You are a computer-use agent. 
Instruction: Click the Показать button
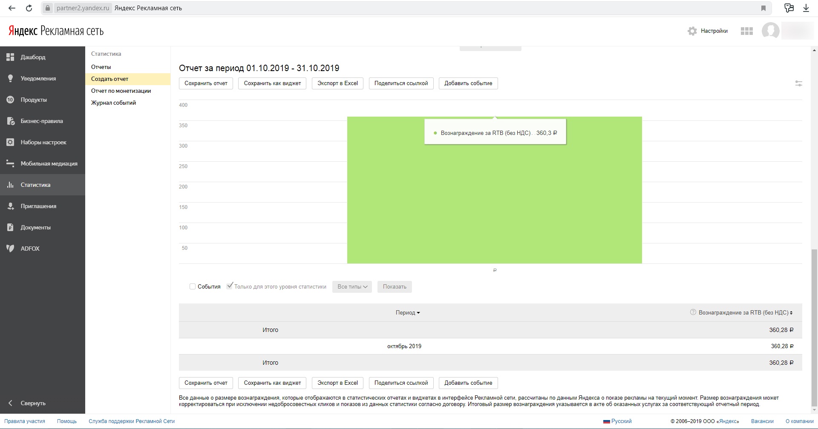click(395, 287)
